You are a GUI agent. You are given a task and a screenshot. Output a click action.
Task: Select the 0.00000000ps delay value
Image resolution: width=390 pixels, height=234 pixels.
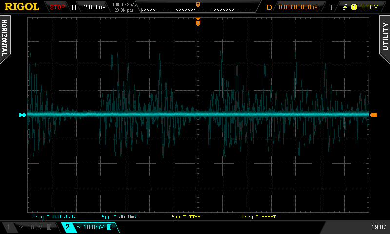coord(298,7)
